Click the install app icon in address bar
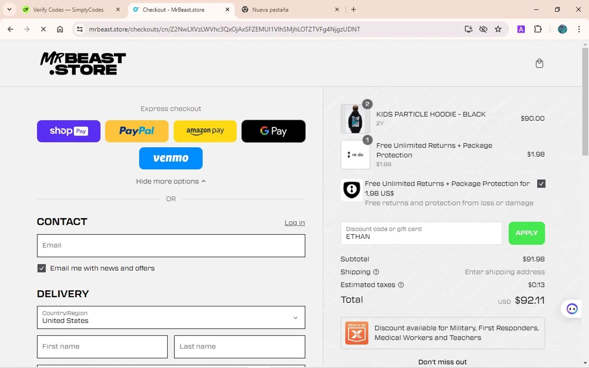589x368 pixels. coord(468,29)
